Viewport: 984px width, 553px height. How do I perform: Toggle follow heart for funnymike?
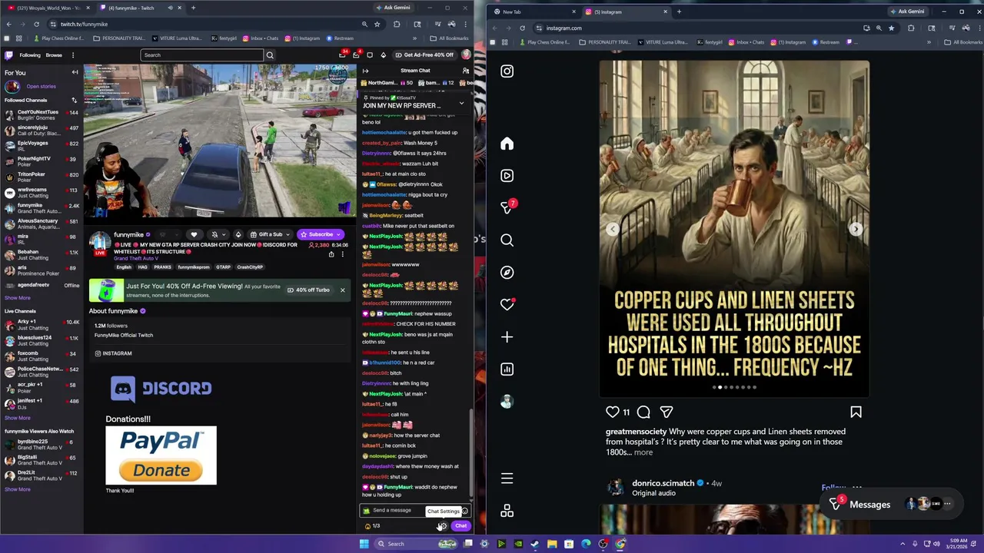point(194,234)
